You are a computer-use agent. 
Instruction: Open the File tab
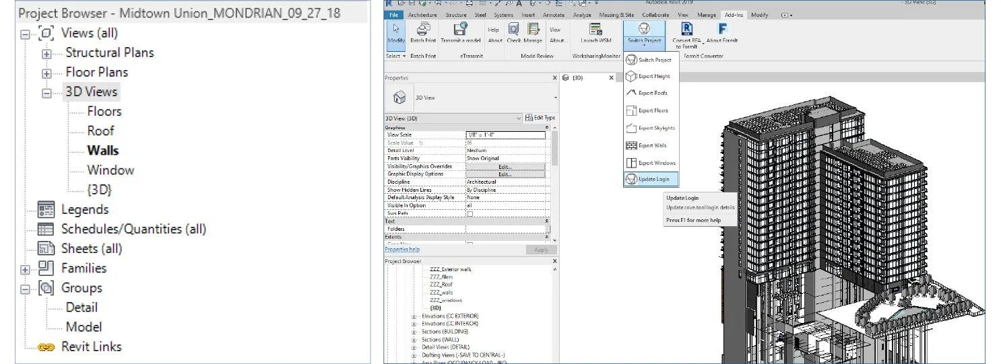(394, 15)
